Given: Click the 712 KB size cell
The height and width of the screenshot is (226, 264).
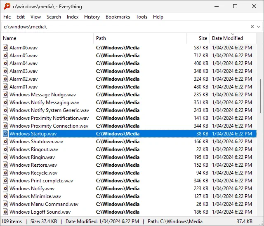Looking at the screenshot, I should (x=201, y=56).
